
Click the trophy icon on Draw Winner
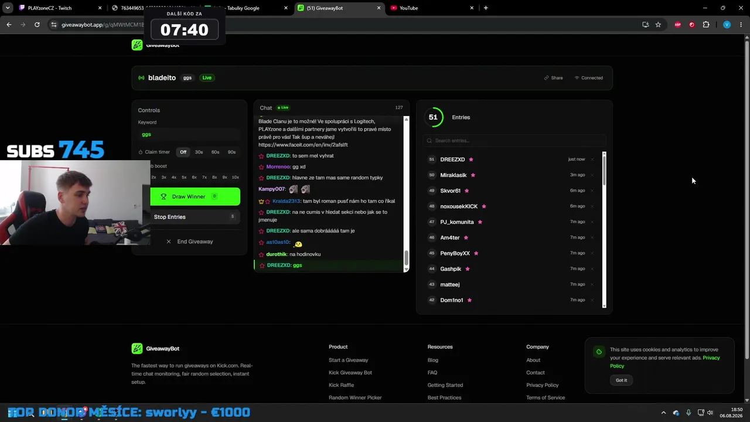pos(163,197)
